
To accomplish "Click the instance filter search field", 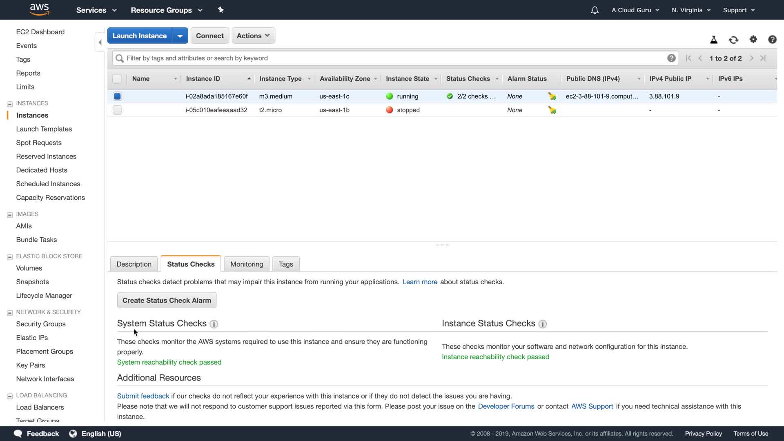I will tap(392, 58).
